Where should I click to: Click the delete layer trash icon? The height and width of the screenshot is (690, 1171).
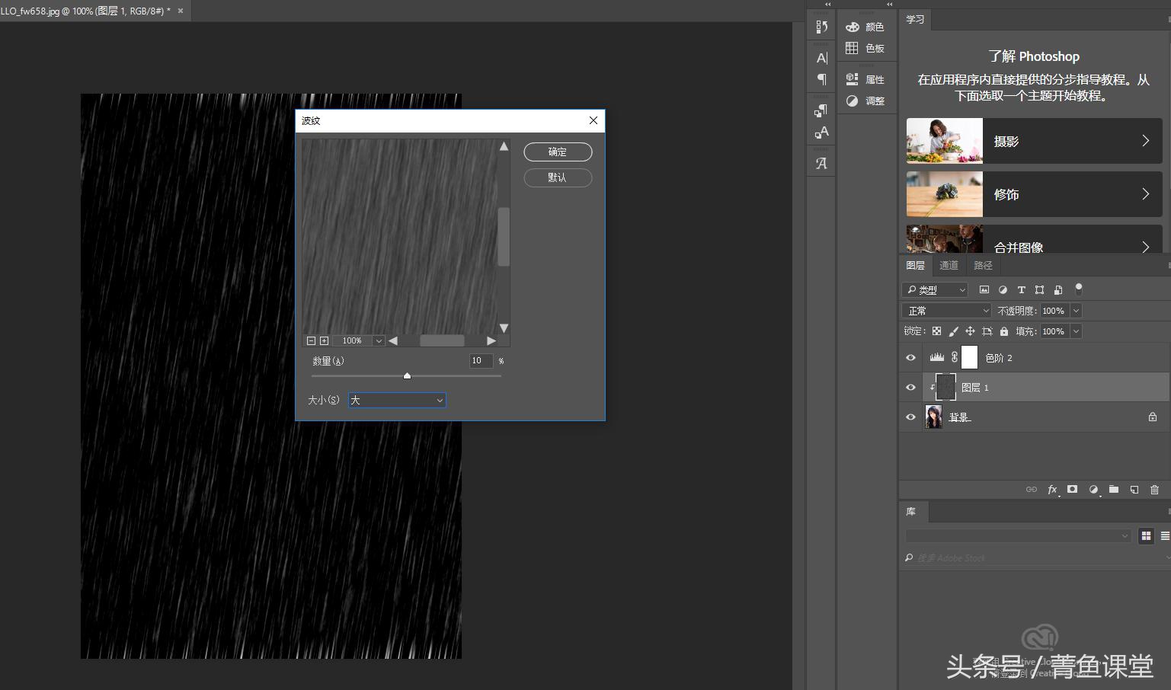coord(1154,490)
